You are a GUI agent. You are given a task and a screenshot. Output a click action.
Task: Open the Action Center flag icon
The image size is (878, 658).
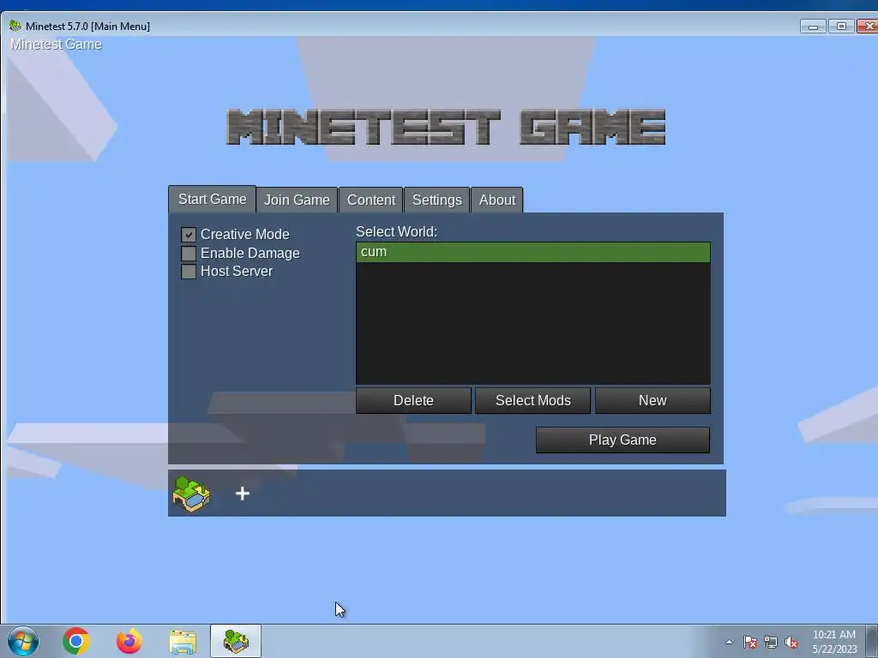pyautogui.click(x=749, y=642)
